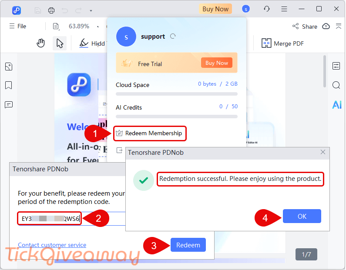Open customer support headset icon
Viewport: 346px width, 270px height.
click(266, 9)
